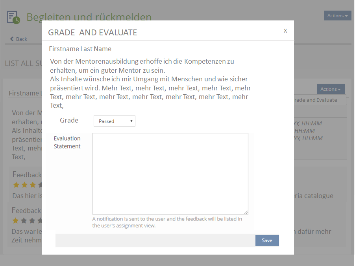
Task: Click into the Evaluation Statement text area
Action: [170, 173]
